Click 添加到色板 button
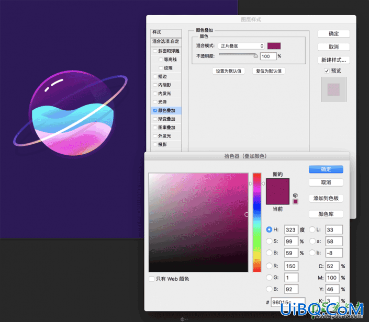The height and width of the screenshot is (322, 369). 326,198
